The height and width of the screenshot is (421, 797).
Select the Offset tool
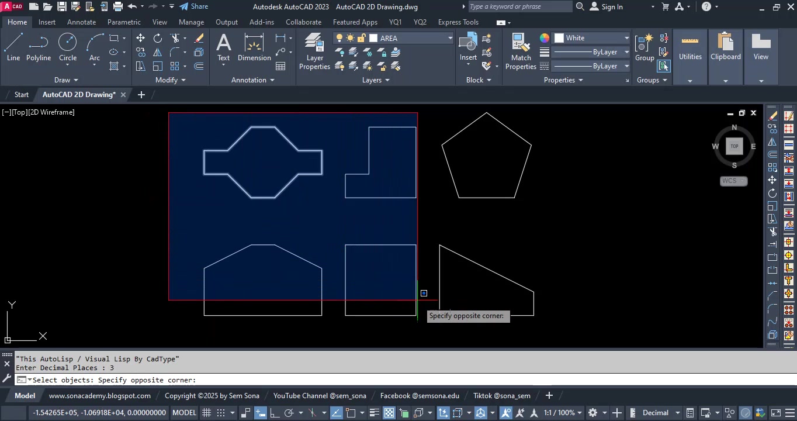click(199, 66)
